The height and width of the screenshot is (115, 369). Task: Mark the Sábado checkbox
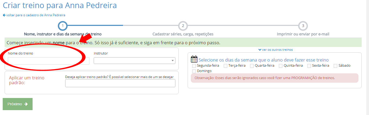coord(335,66)
